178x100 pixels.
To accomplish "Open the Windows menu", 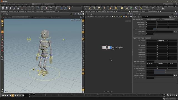I will (18, 4).
